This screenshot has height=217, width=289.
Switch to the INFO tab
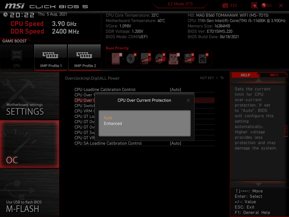point(274,75)
